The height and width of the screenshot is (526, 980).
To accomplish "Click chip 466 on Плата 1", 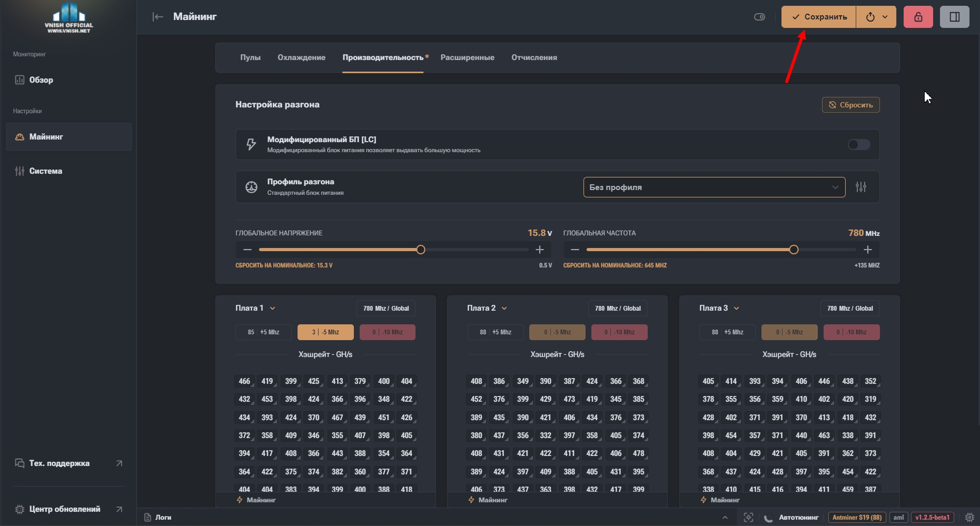I will tap(244, 381).
